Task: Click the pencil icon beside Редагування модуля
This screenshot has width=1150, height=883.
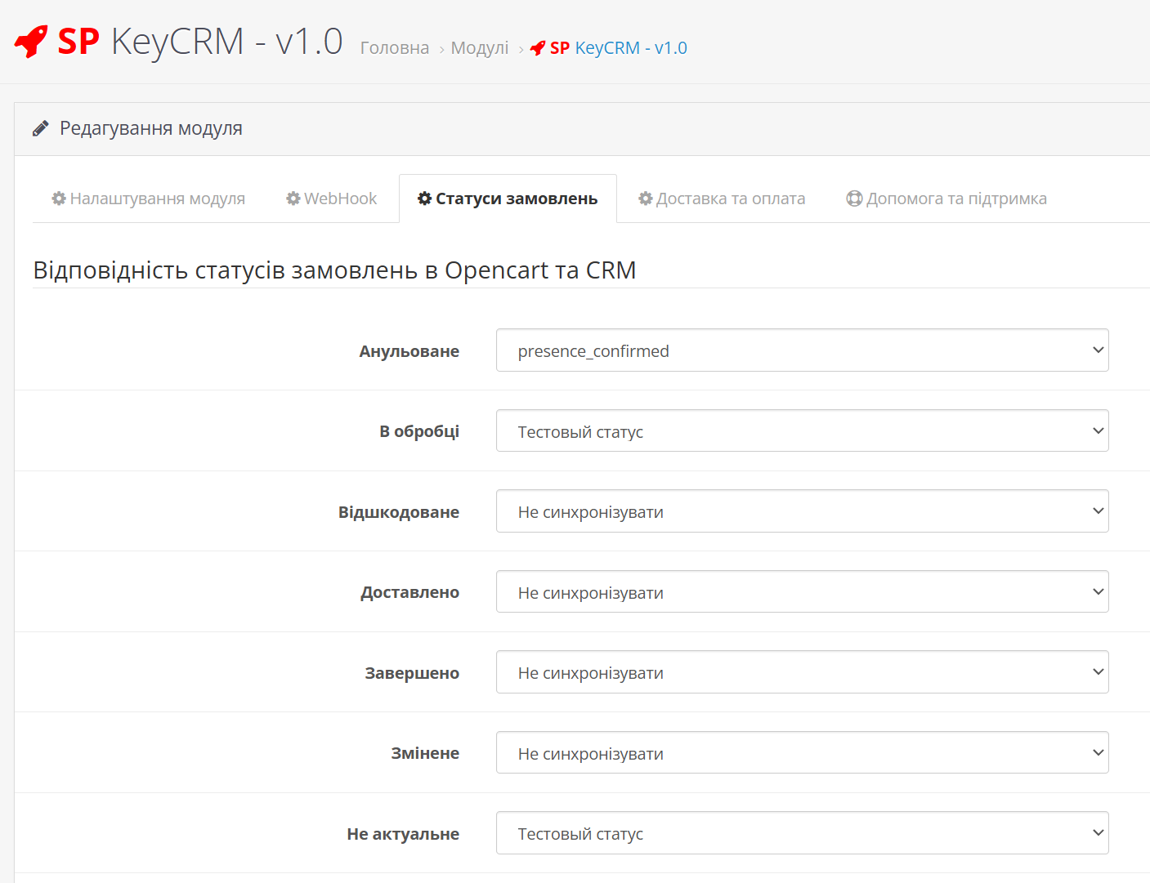Action: 40,128
